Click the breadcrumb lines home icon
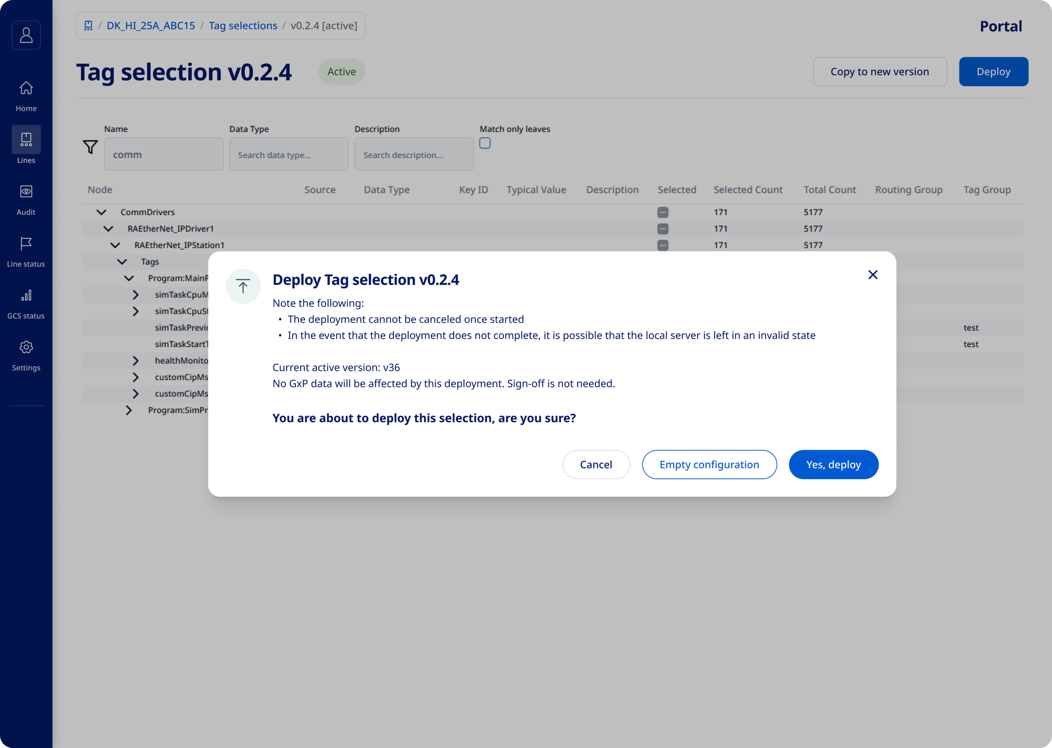This screenshot has height=748, width=1052. (x=88, y=25)
